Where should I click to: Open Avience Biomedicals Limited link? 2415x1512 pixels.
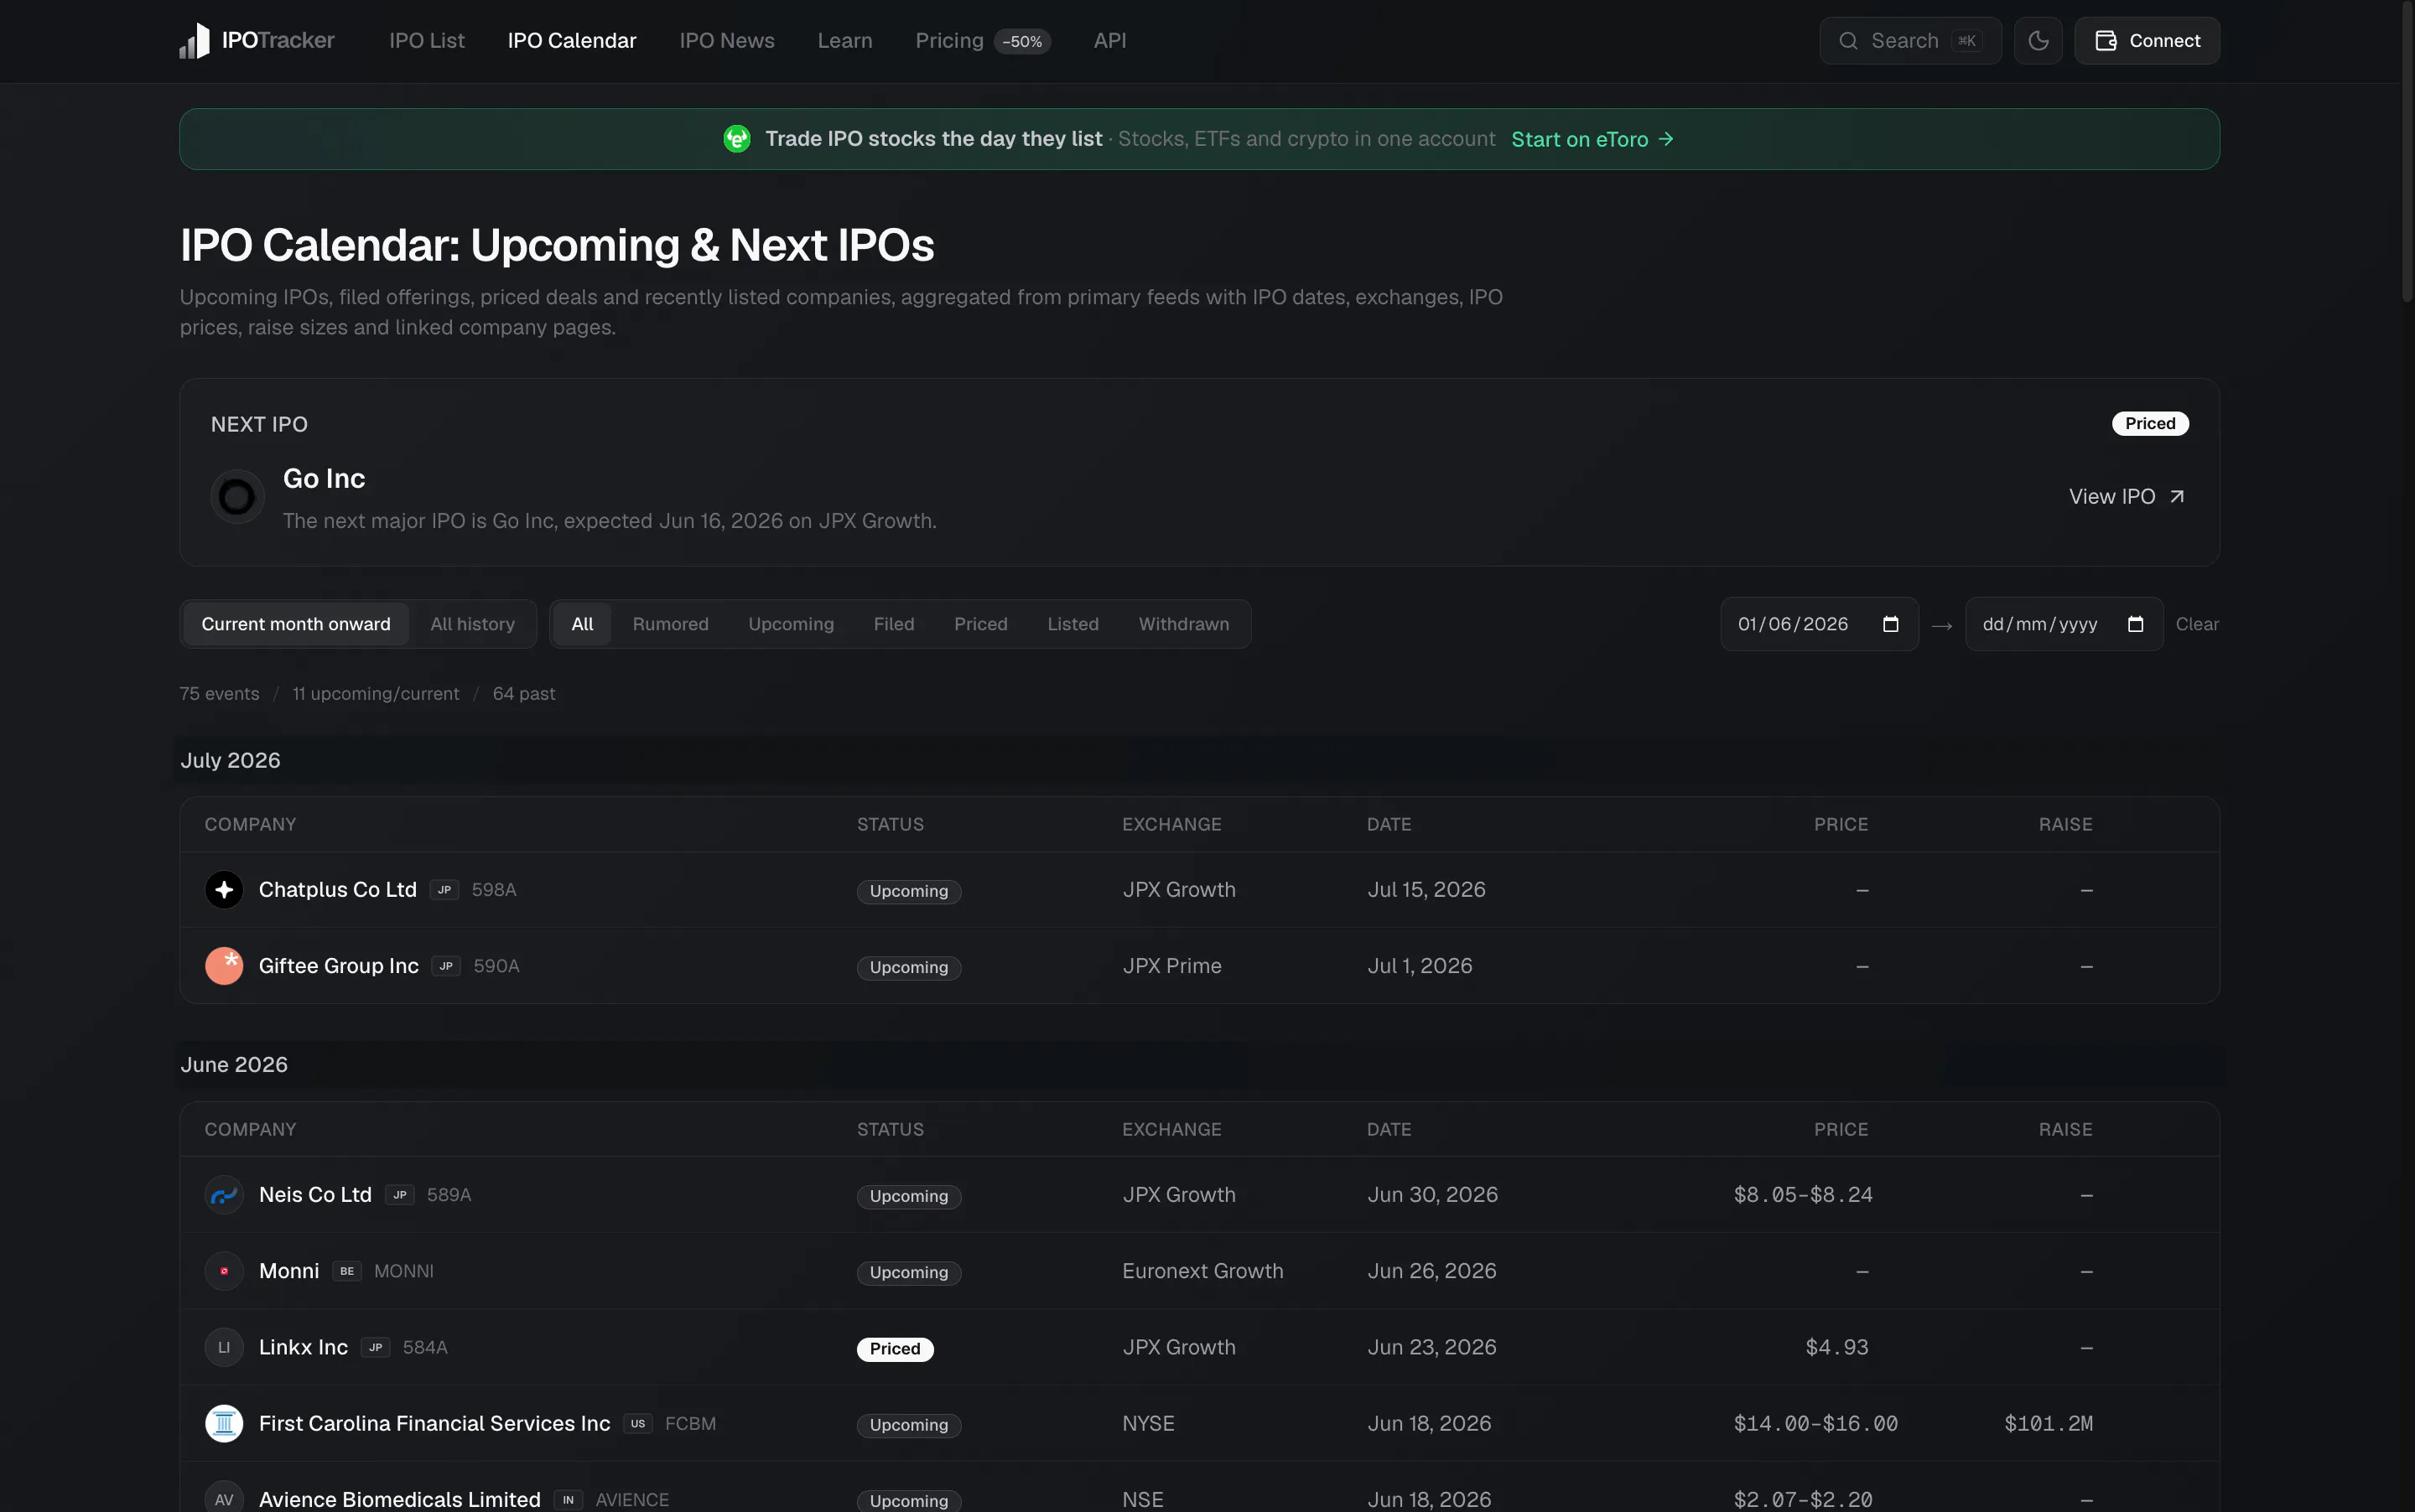click(400, 1499)
